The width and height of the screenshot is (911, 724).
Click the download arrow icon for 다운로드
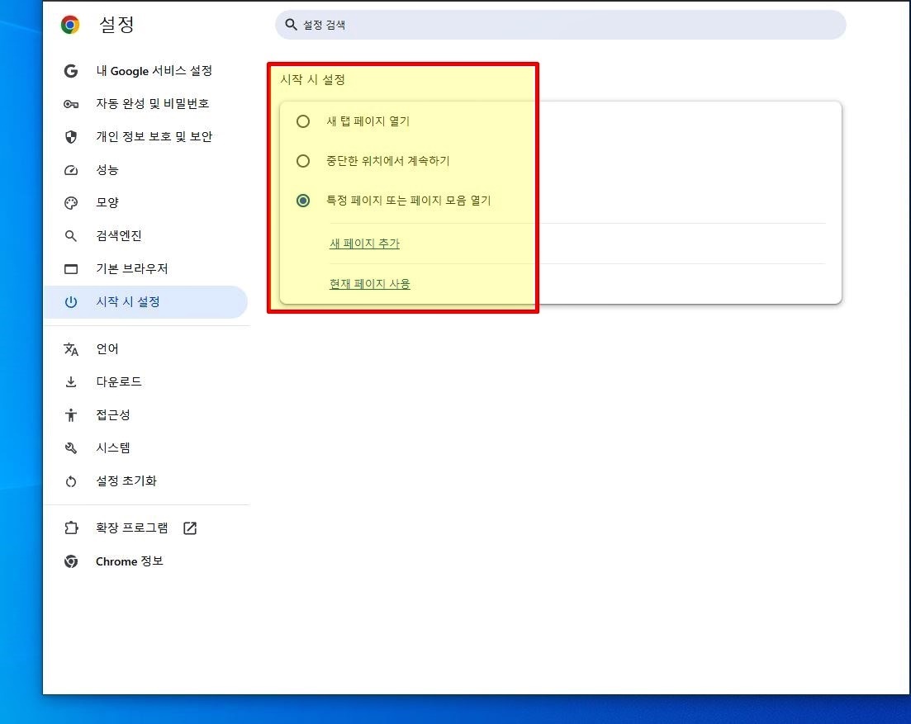tap(71, 382)
